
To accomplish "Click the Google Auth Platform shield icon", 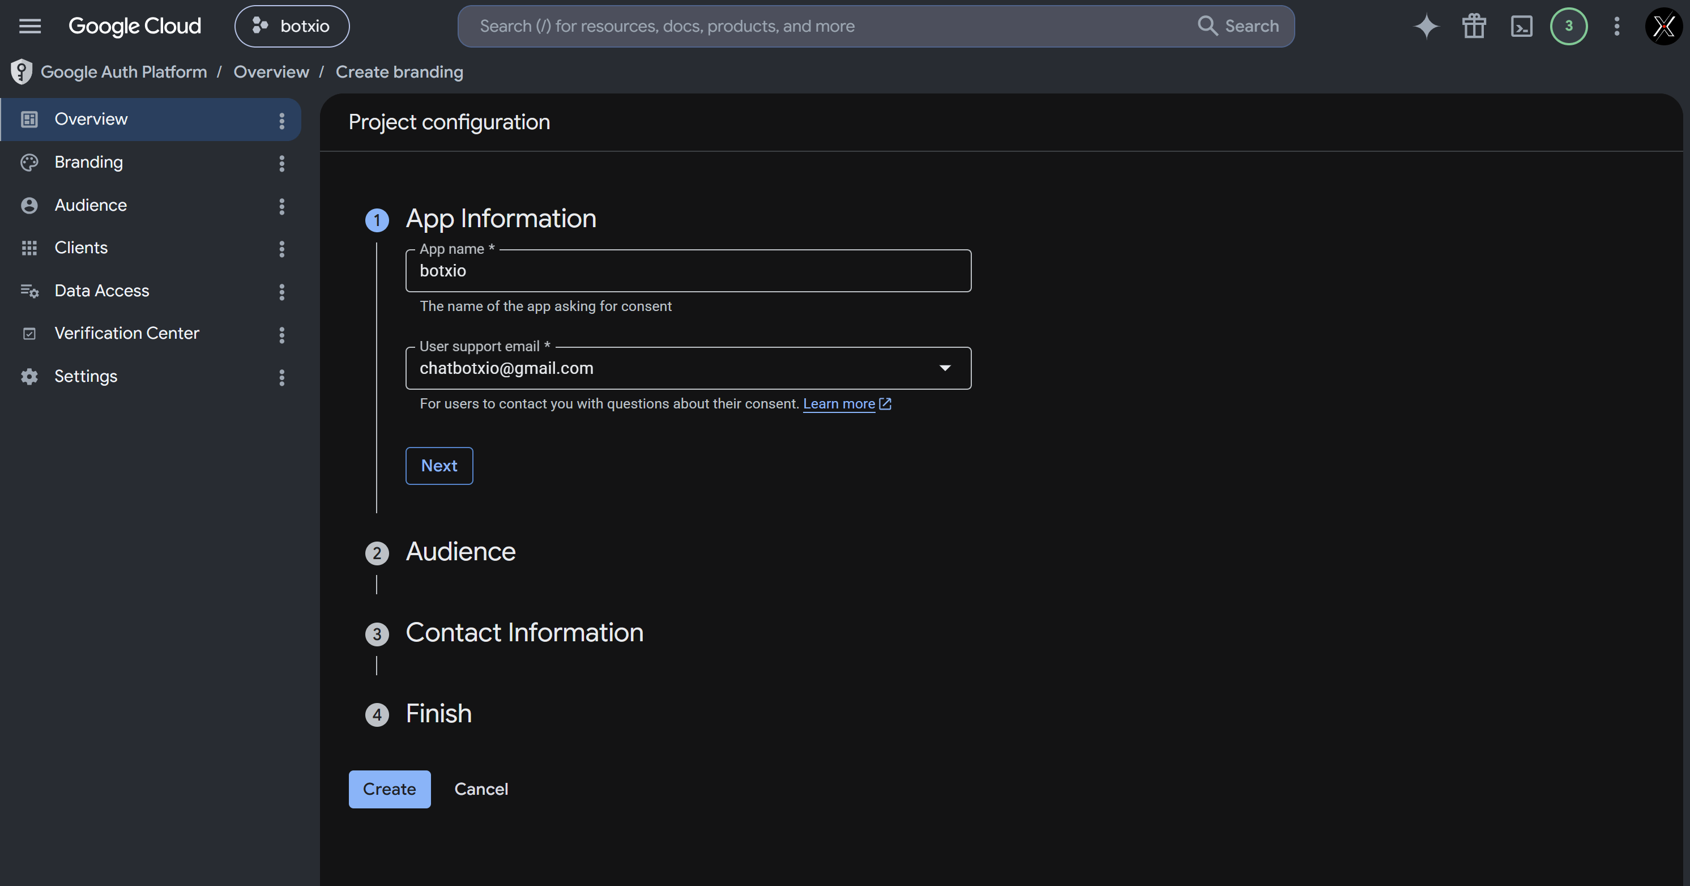I will (x=22, y=71).
